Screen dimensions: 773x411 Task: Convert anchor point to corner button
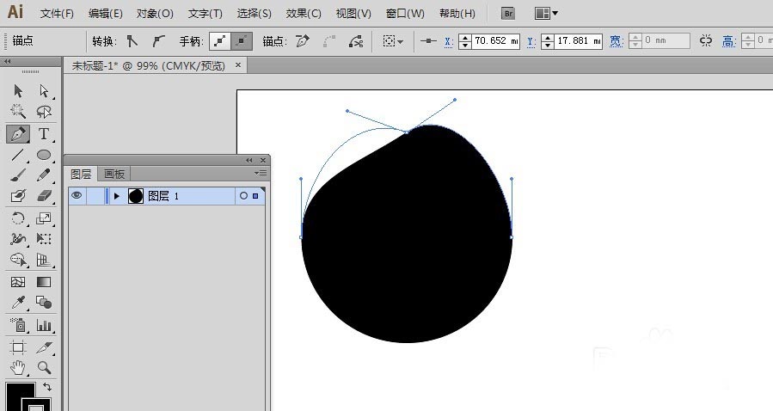pos(132,40)
